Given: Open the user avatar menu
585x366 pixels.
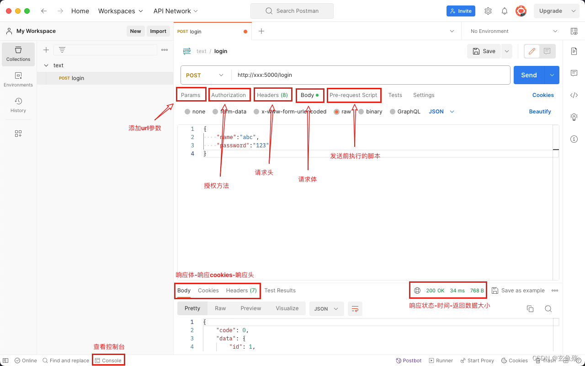Looking at the screenshot, I should coord(521,11).
